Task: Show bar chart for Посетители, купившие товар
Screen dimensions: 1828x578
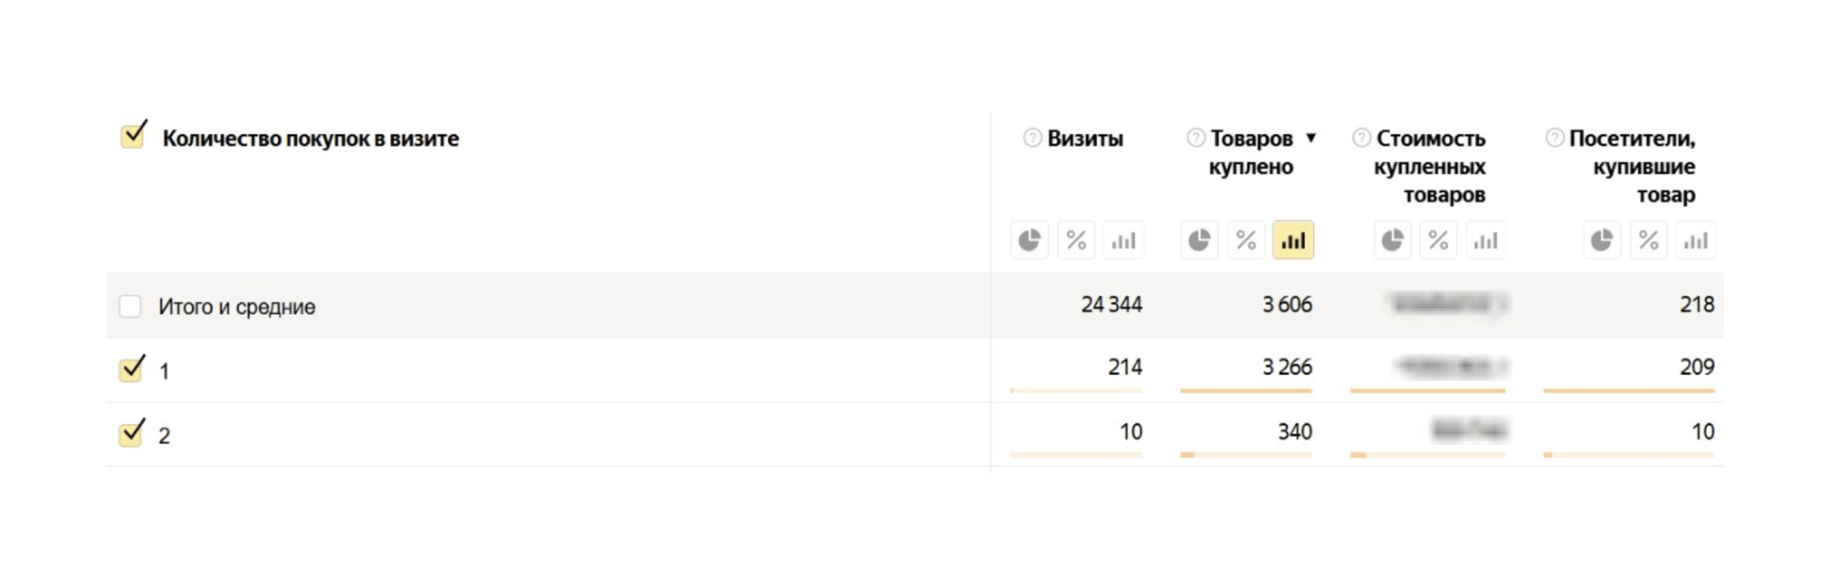Action: [1695, 240]
